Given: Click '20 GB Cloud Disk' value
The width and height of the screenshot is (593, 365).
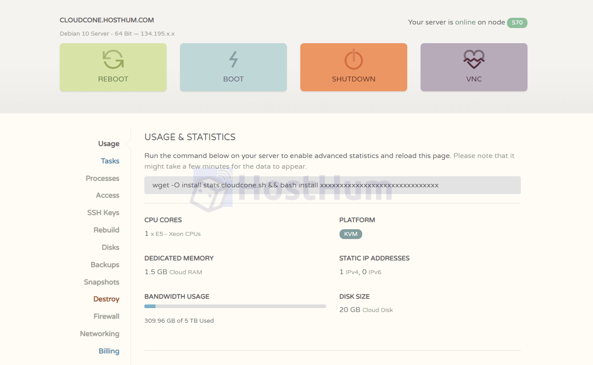Looking at the screenshot, I should (x=366, y=310).
